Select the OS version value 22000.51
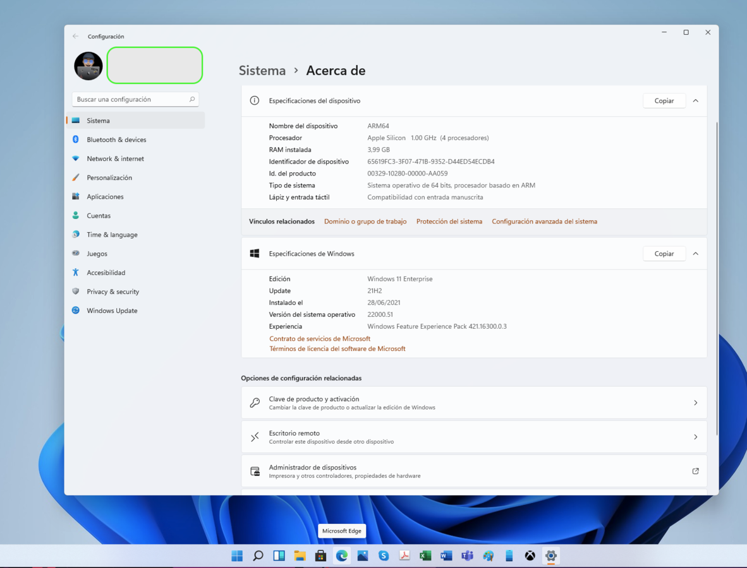The image size is (747, 568). (x=380, y=314)
